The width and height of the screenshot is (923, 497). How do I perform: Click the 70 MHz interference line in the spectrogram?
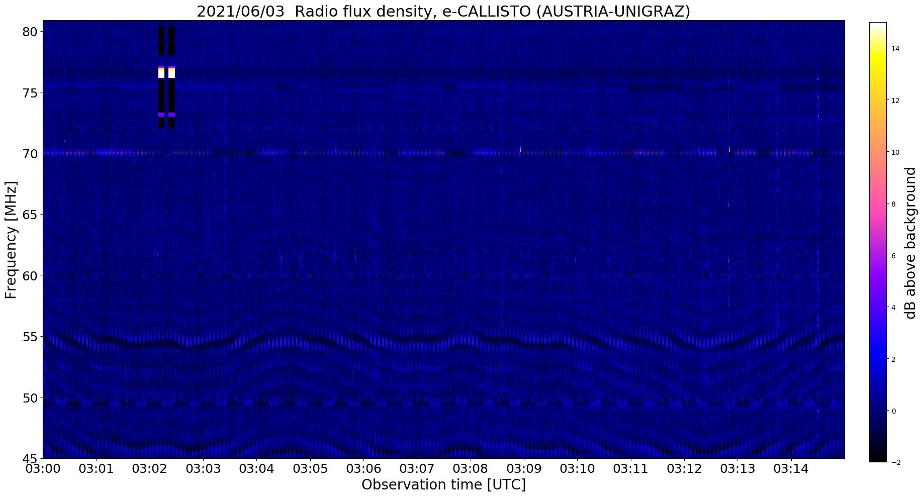pos(443,152)
